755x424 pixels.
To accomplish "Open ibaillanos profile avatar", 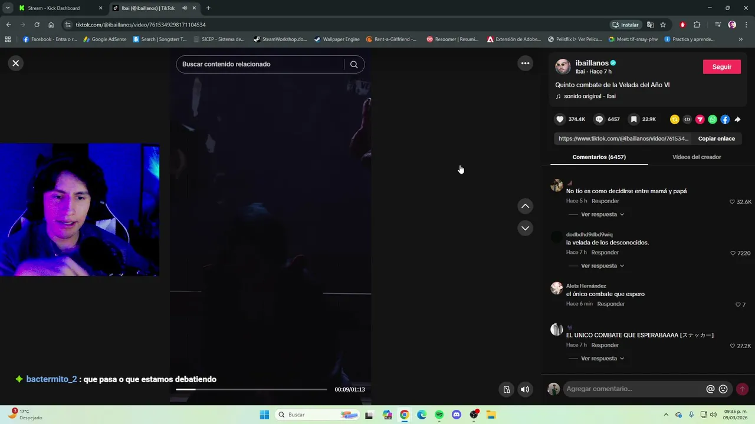I will click(x=563, y=66).
